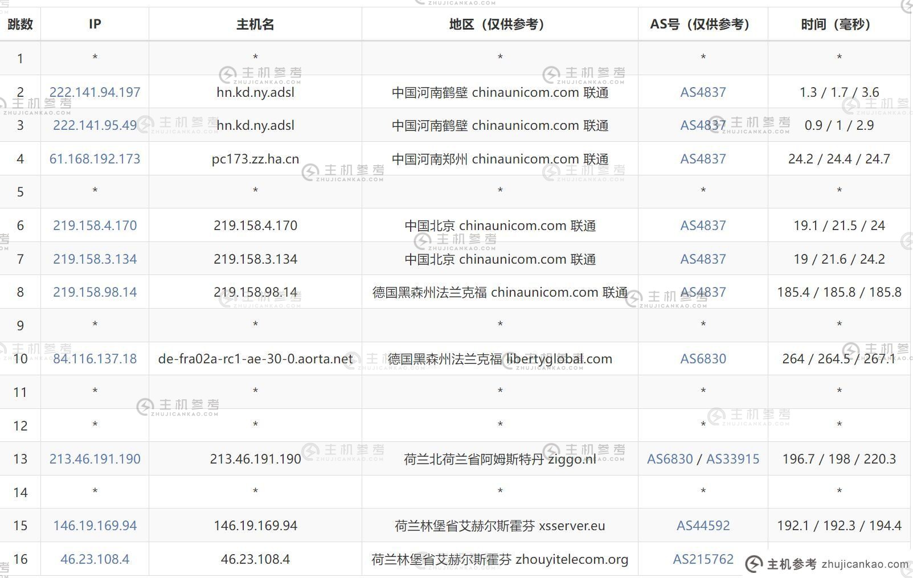The image size is (913, 578).
Task: Click the IP column header
Action: coord(95,24)
